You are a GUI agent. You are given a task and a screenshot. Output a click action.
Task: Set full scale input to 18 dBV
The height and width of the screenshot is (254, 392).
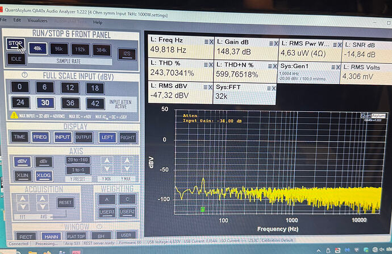click(95, 88)
